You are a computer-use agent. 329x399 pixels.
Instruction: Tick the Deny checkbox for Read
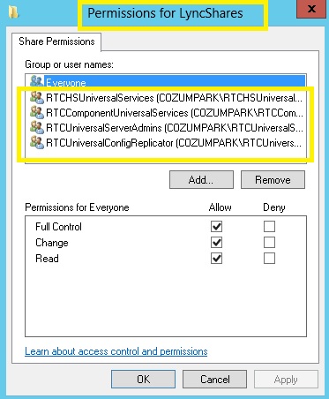point(269,259)
